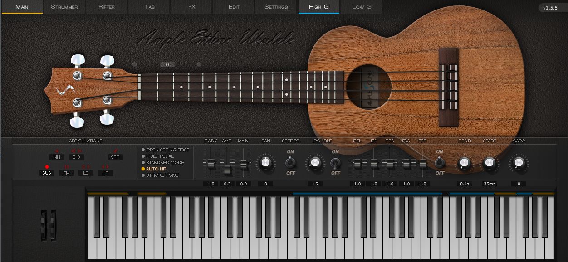Viewport: 568px width, 262px height.
Task: Click the MAIN value field 0.9
Action: pos(243,184)
